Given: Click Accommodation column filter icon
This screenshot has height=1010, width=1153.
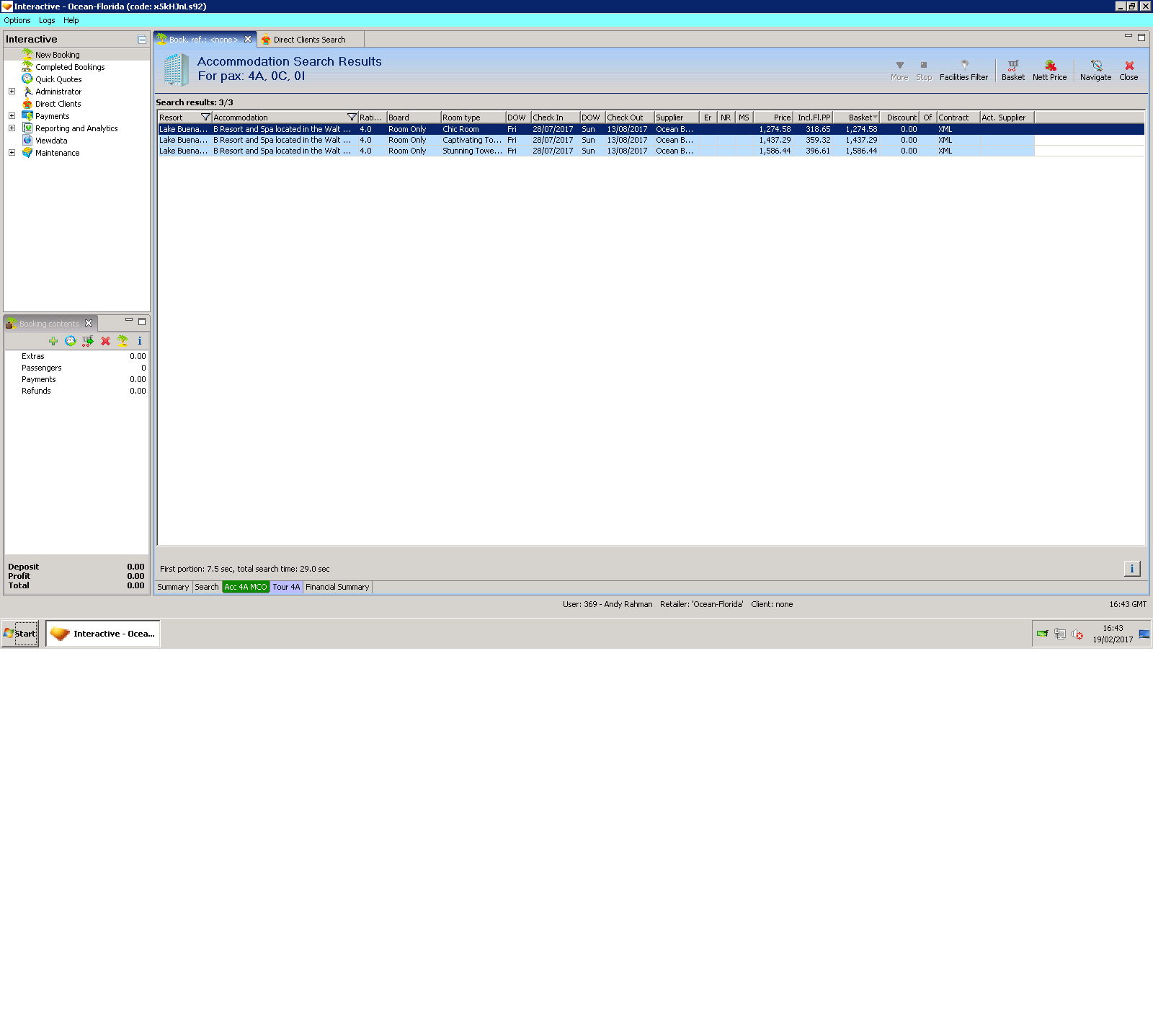Looking at the screenshot, I should point(352,118).
